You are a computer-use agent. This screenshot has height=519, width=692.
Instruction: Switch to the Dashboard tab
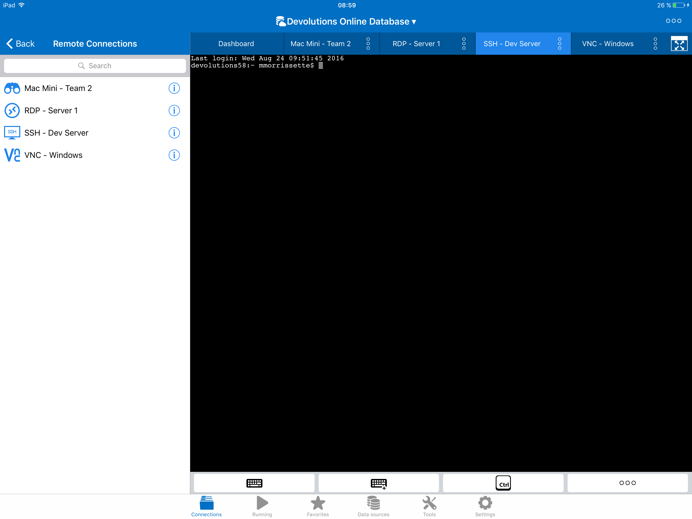tap(236, 44)
